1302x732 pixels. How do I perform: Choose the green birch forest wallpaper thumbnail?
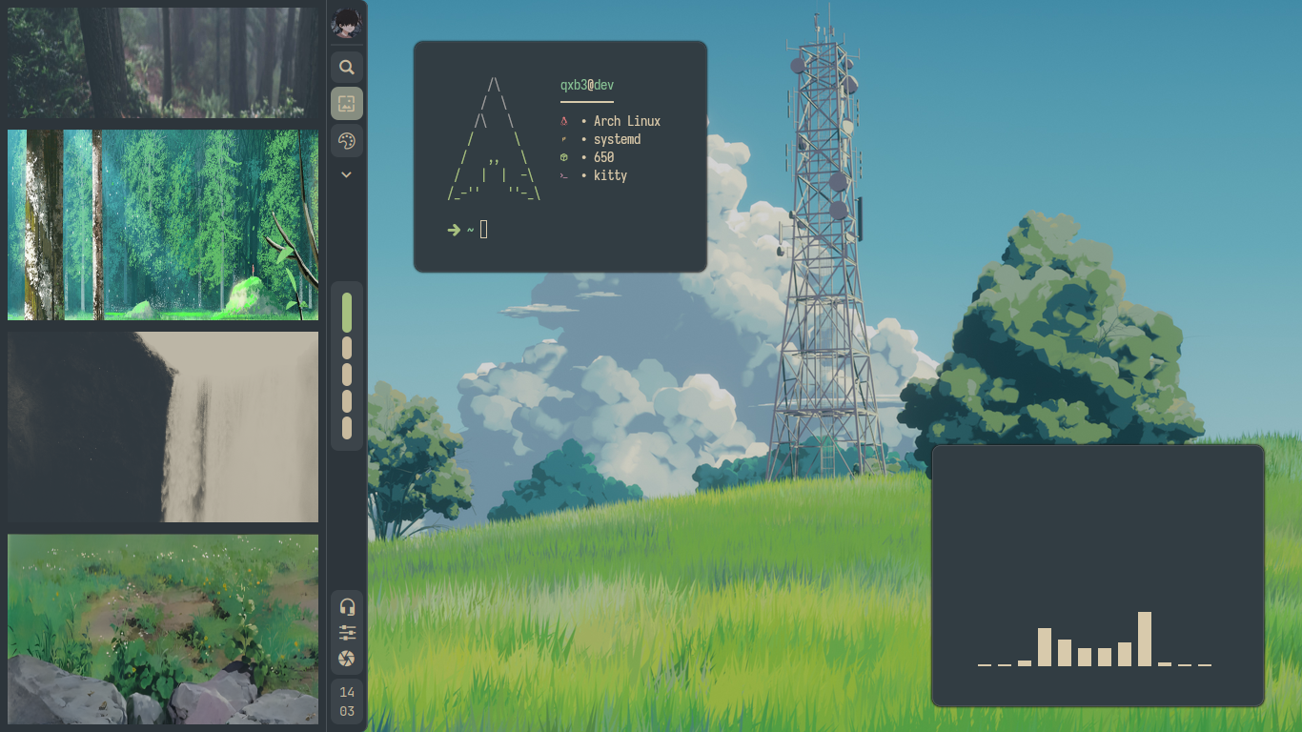click(x=163, y=225)
